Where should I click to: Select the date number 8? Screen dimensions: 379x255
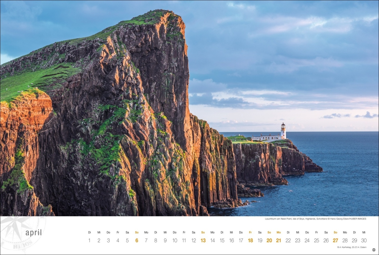tap(155, 240)
